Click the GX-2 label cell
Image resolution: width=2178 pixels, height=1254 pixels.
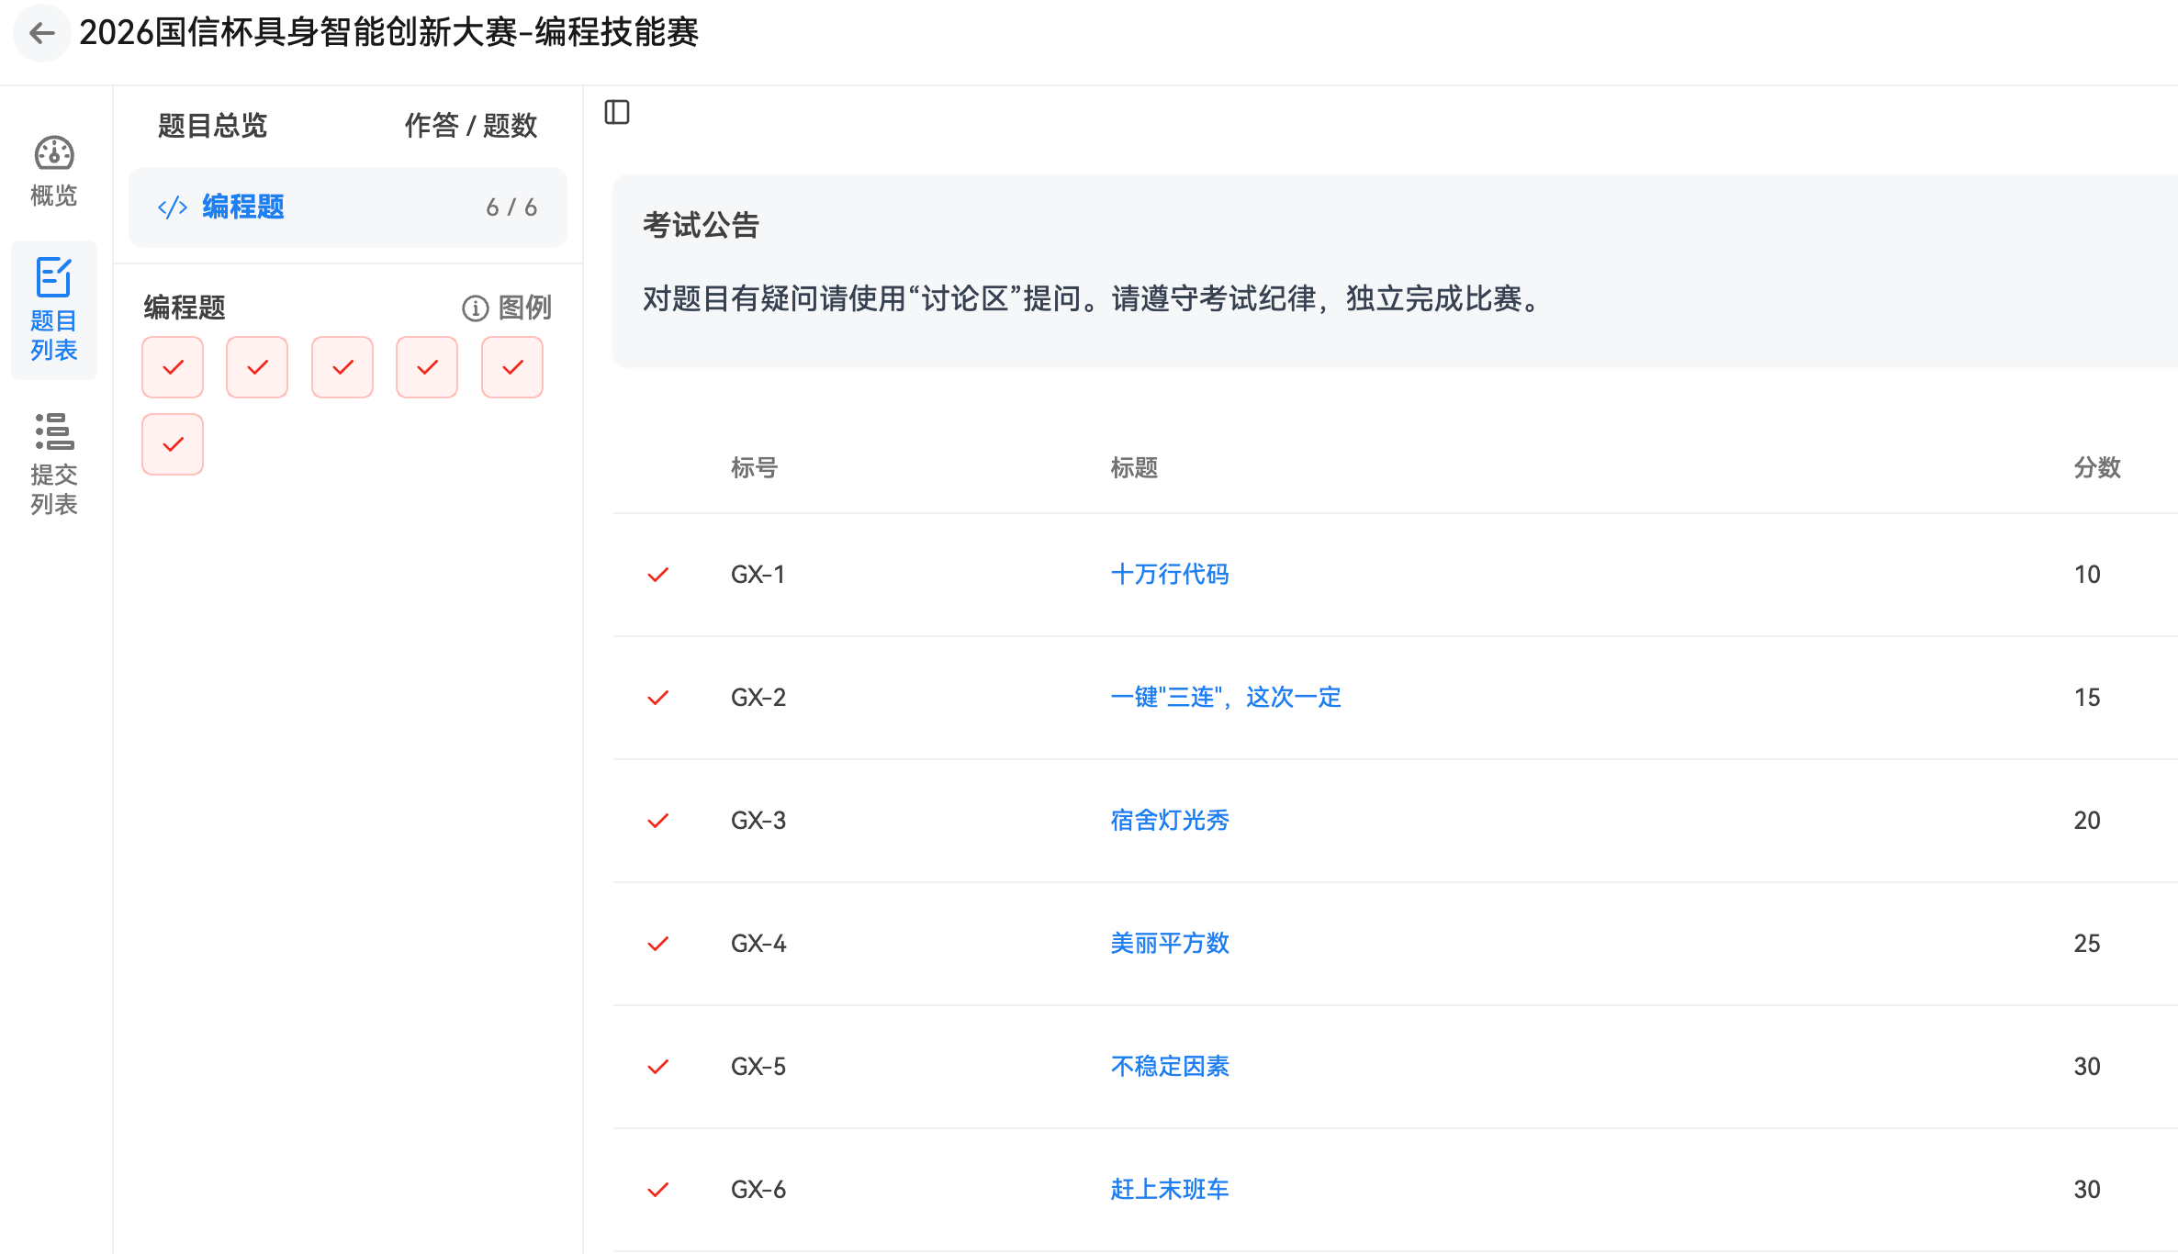coord(758,698)
